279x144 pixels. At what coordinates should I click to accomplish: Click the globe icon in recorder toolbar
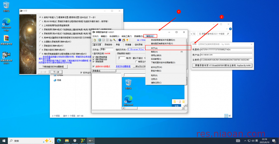(120, 40)
